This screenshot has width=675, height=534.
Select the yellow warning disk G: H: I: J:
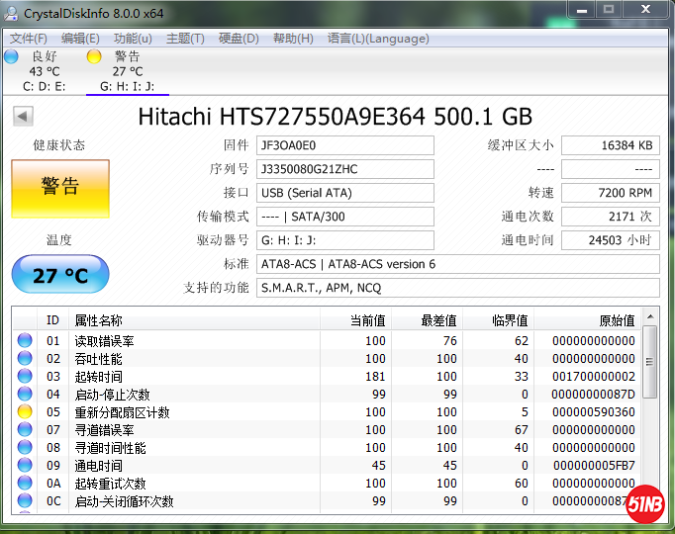pyautogui.click(x=127, y=71)
